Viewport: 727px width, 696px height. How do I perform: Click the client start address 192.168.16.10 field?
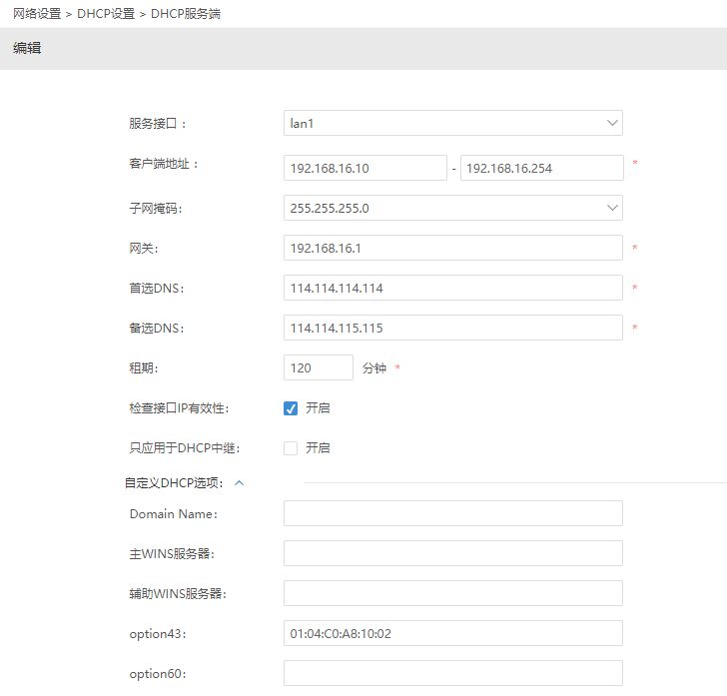click(x=364, y=168)
